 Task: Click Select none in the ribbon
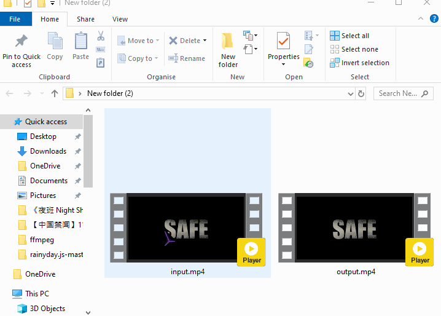tap(354, 49)
